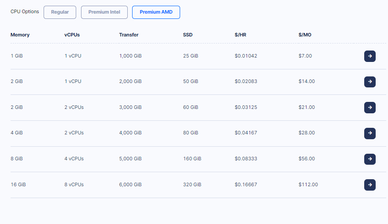The height and width of the screenshot is (224, 388).
Task: Select the arrow button for the $28.00 plan
Action: pos(370,133)
